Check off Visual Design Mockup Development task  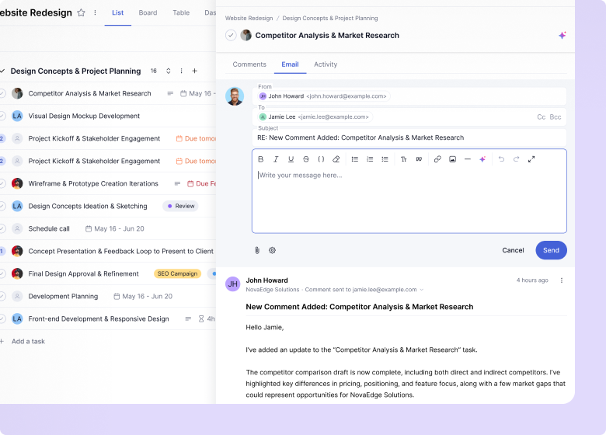(2, 116)
